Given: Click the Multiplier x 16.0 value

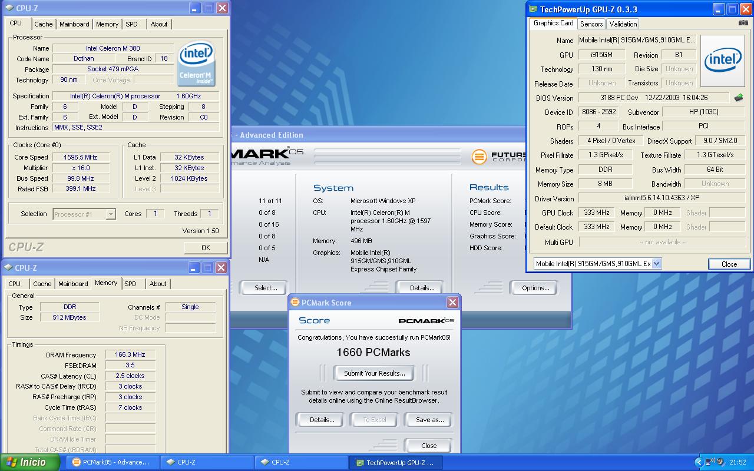Looking at the screenshot, I should tap(80, 168).
